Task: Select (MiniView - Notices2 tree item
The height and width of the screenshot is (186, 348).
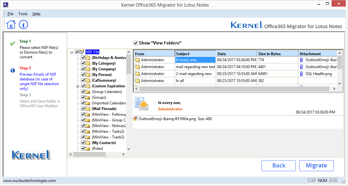Action: [109, 126]
